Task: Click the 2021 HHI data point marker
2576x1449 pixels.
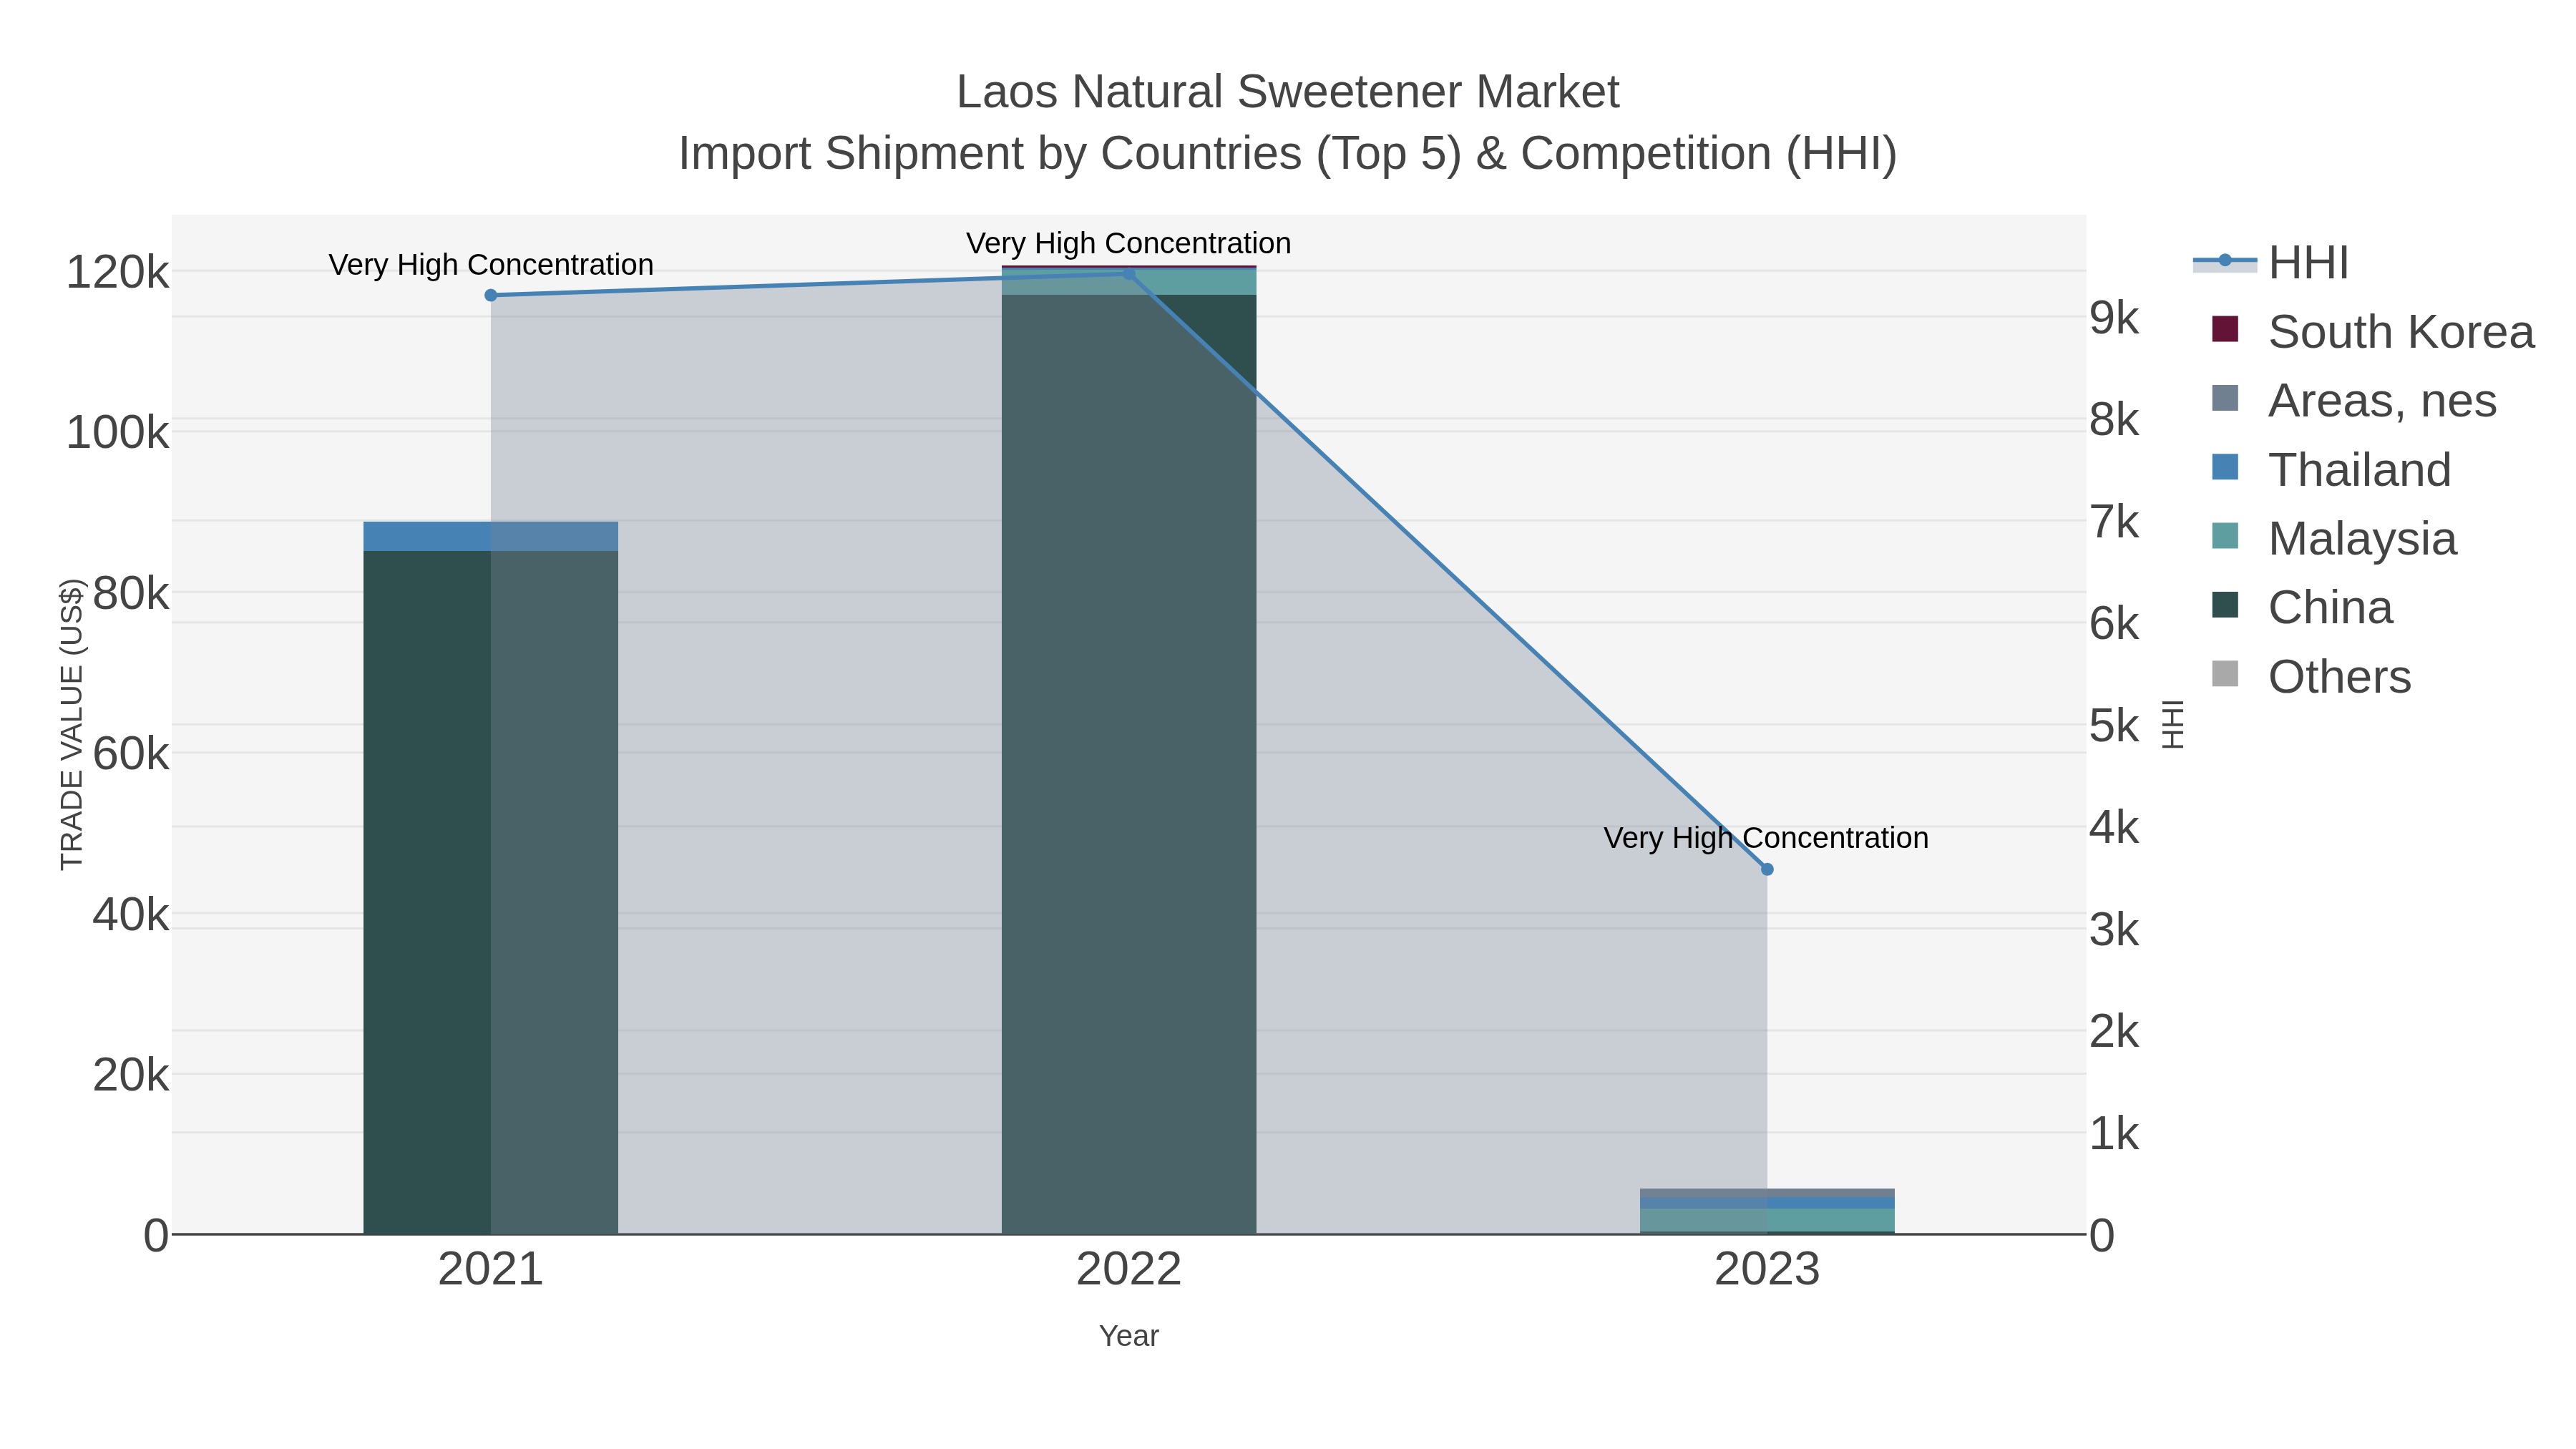Action: pyautogui.click(x=491, y=295)
